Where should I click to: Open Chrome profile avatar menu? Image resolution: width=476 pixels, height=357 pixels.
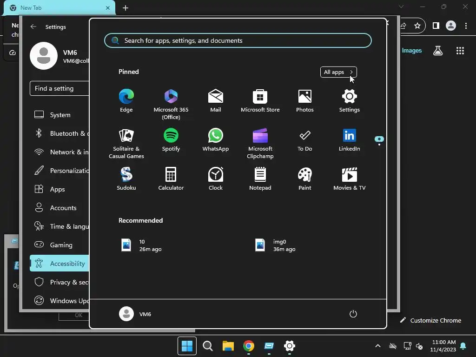click(x=451, y=26)
